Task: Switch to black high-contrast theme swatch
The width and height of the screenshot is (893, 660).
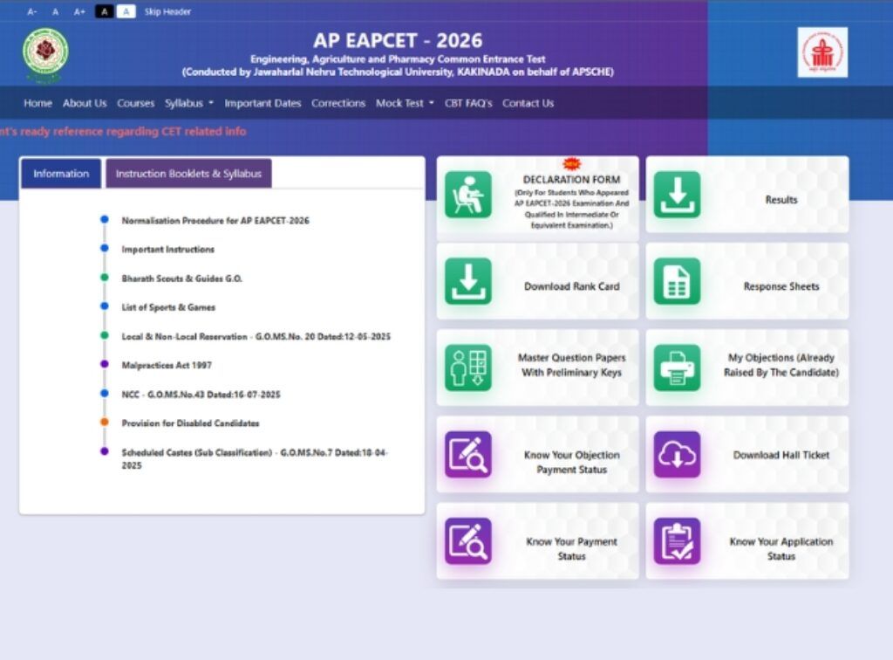Action: coord(105,11)
